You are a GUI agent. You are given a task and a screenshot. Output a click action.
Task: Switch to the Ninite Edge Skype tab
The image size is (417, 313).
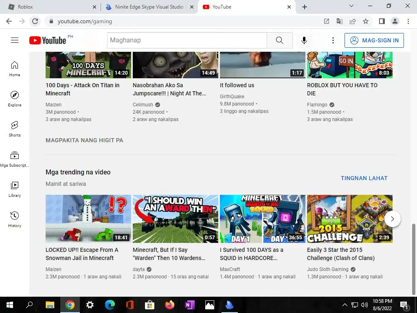click(149, 7)
